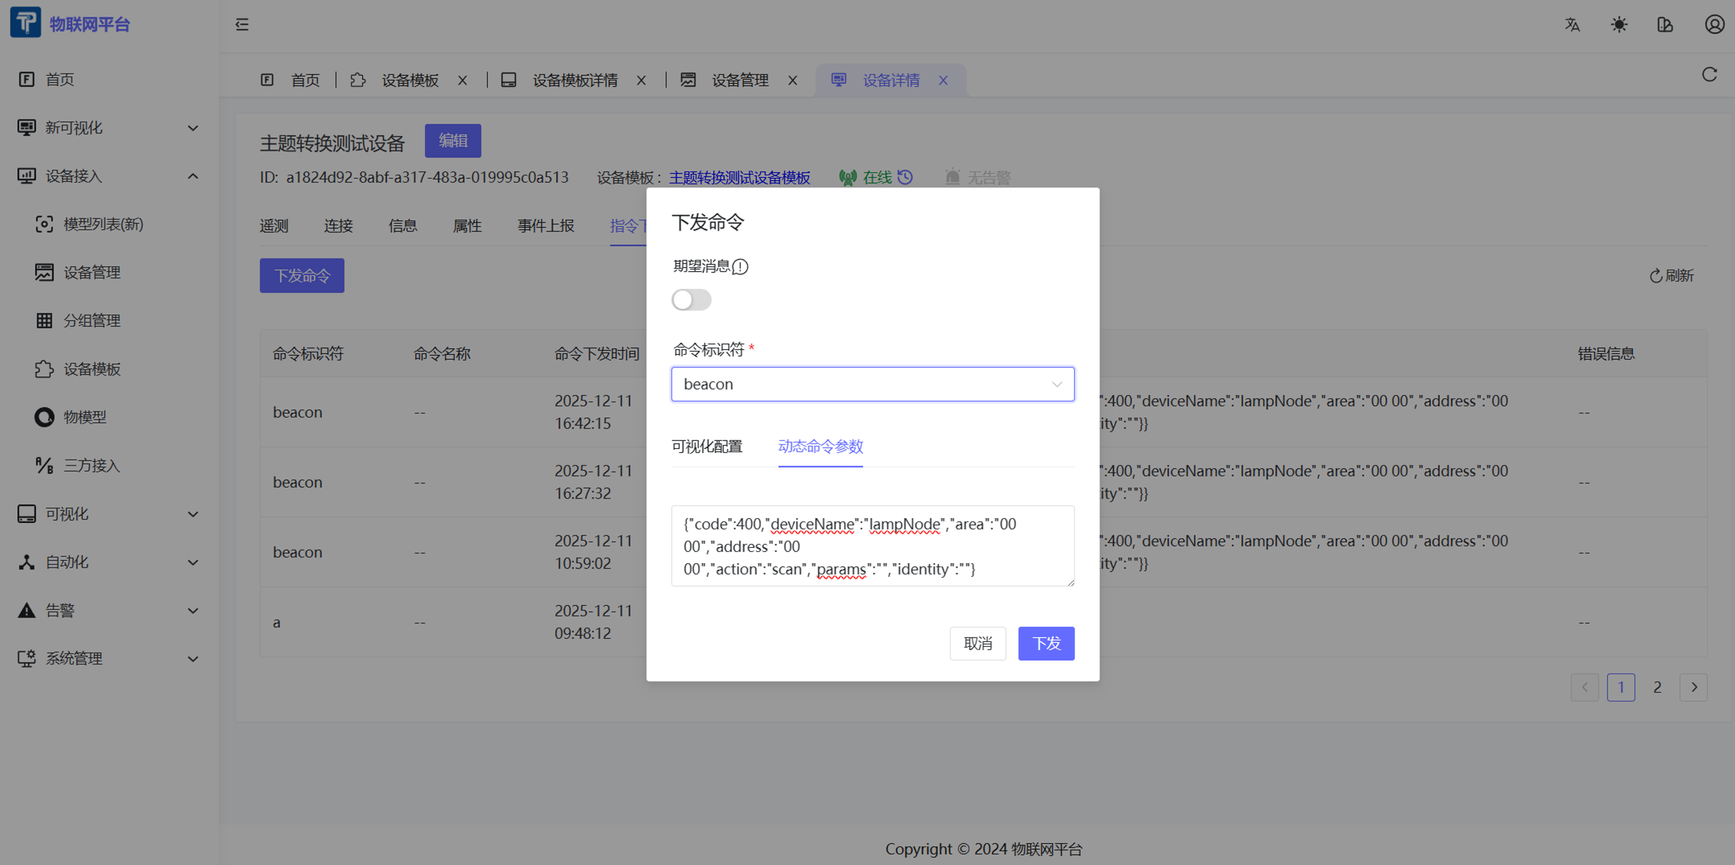Click the 下发 submit button
Viewport: 1735px width, 865px height.
tap(1046, 643)
